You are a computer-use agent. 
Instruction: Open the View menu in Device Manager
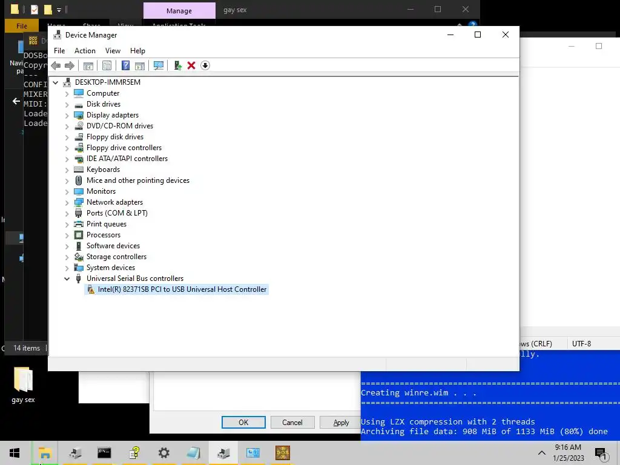tap(113, 51)
